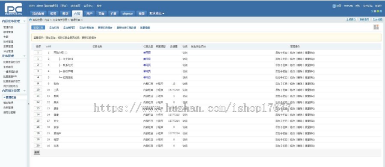Collapse the 发布管理 sidebar section

point(24,56)
